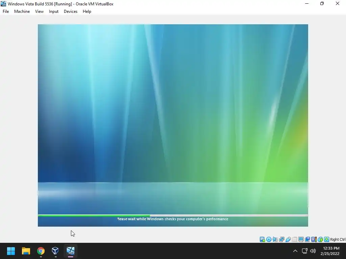Restore down the VirtualBox window
Image resolution: width=346 pixels, height=259 pixels.
coord(322,3)
